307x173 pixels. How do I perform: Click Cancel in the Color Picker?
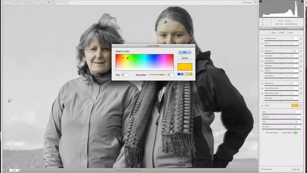click(x=185, y=58)
